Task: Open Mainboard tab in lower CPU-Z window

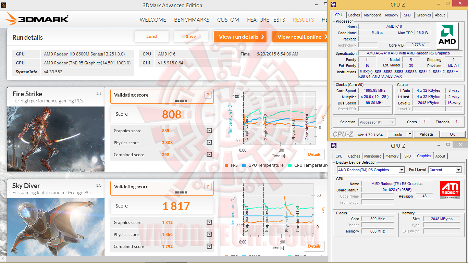Action: point(373,156)
